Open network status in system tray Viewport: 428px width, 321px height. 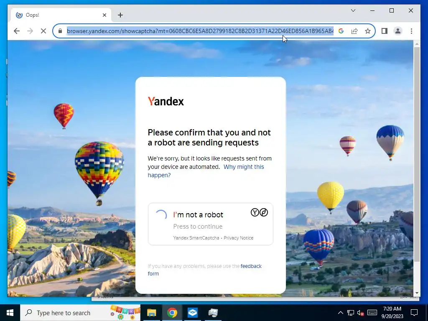[351, 313]
